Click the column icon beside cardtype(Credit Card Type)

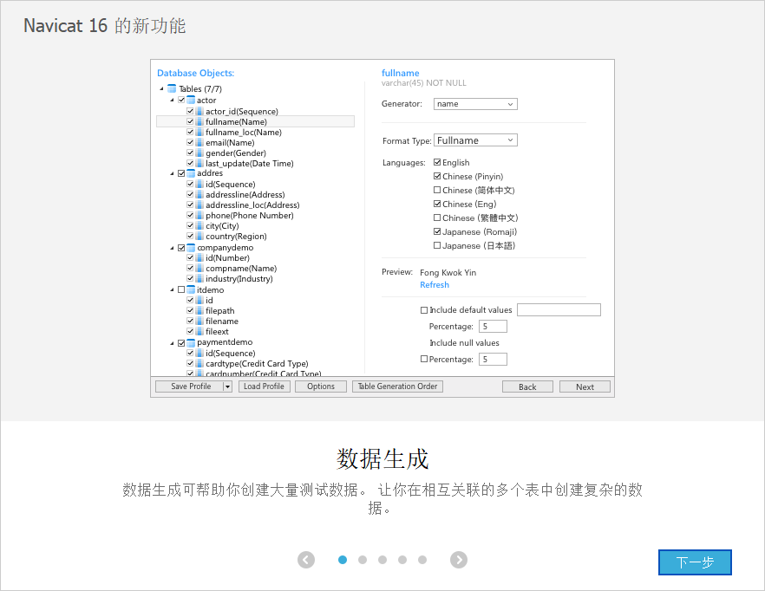199,363
